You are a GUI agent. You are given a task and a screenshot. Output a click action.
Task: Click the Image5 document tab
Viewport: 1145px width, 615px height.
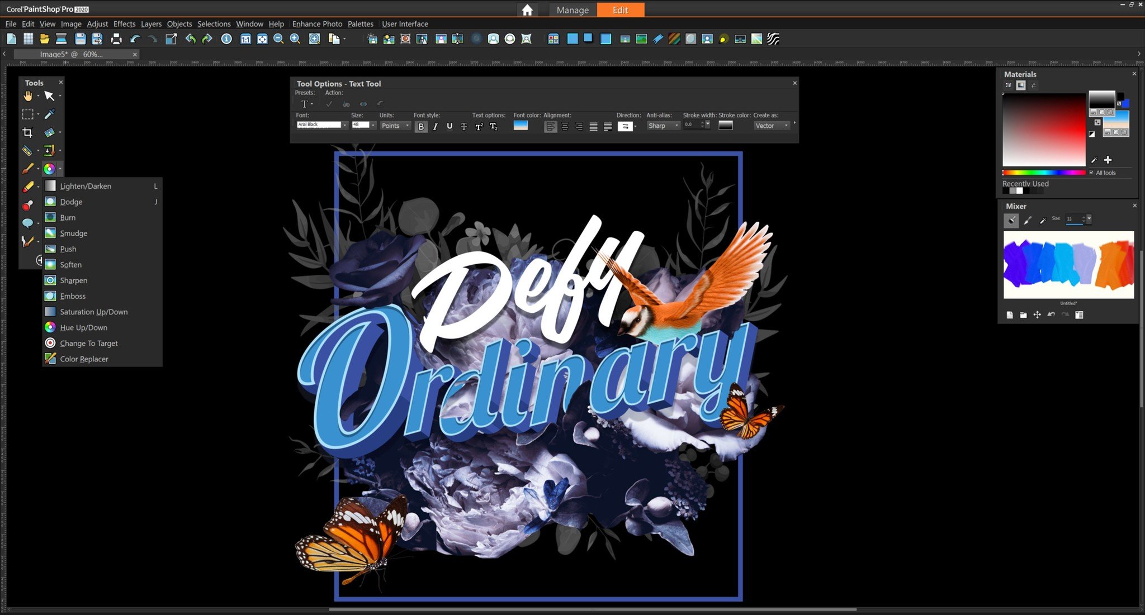point(76,54)
